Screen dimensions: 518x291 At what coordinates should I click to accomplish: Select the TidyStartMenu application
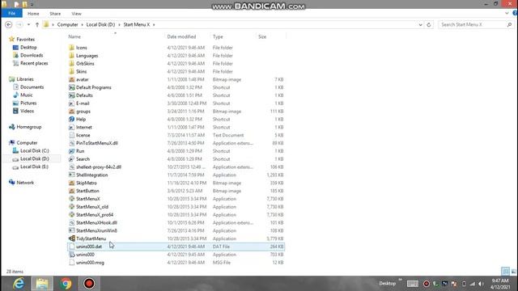click(x=91, y=238)
